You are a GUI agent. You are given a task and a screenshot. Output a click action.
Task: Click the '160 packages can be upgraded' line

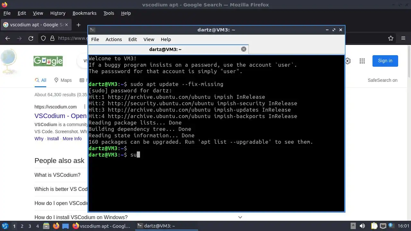point(201,142)
